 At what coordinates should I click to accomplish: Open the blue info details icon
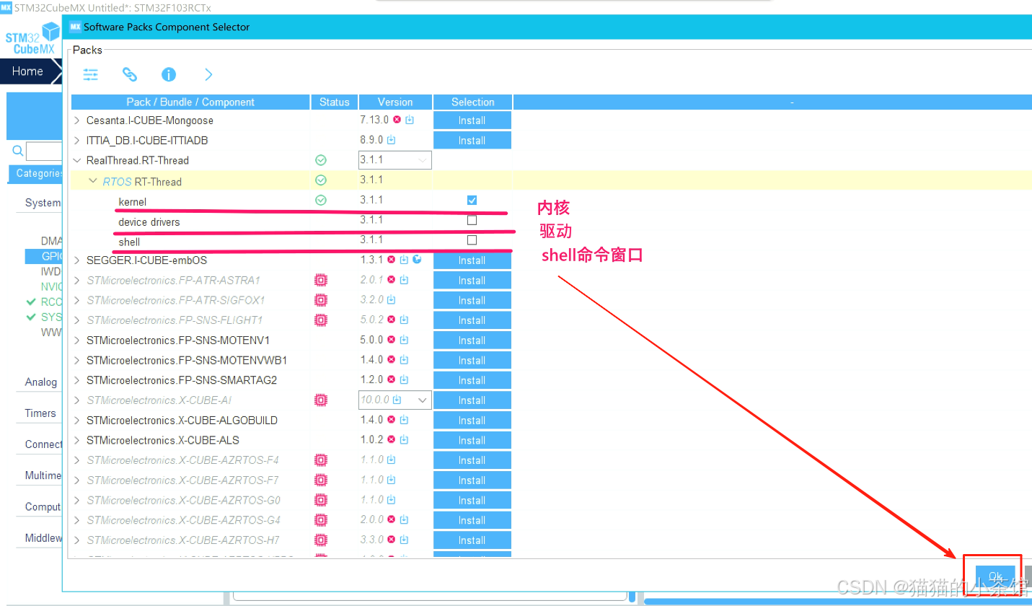[x=169, y=74]
